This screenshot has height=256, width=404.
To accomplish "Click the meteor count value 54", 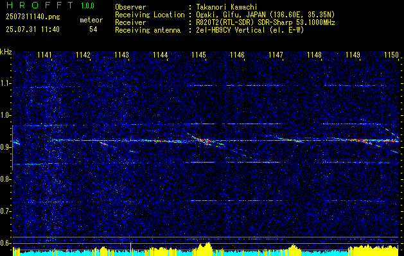I will coord(93,29).
